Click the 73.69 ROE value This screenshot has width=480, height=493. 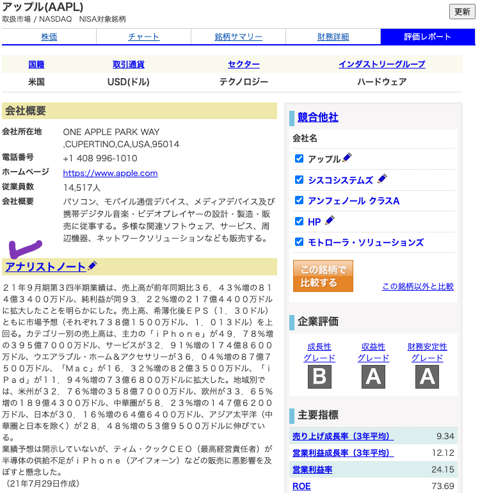click(x=443, y=486)
